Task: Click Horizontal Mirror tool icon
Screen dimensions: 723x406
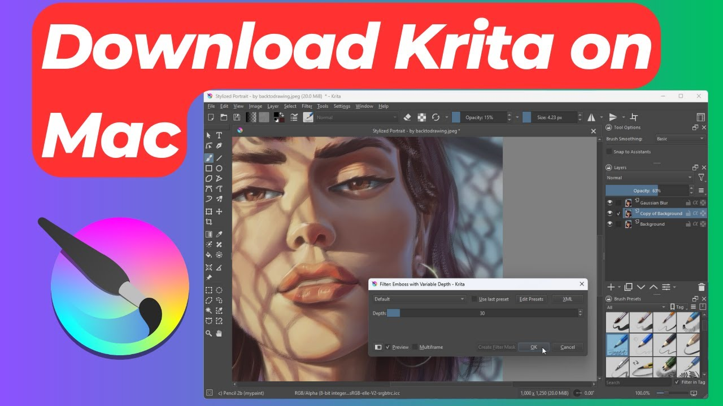Action: [591, 117]
